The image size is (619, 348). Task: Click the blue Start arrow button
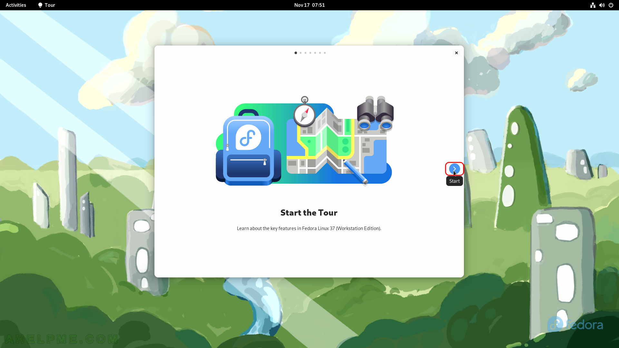(454, 169)
